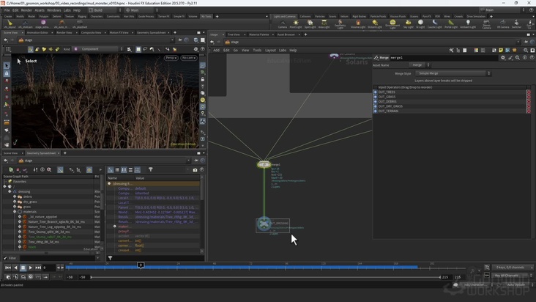
Task: Add a GI Light from the shelf
Action: pyautogui.click(x=420, y=24)
